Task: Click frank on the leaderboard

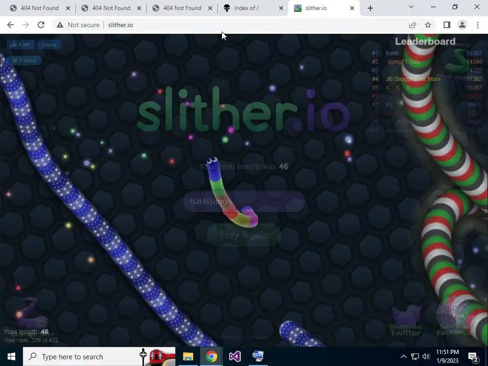Action: (x=393, y=53)
